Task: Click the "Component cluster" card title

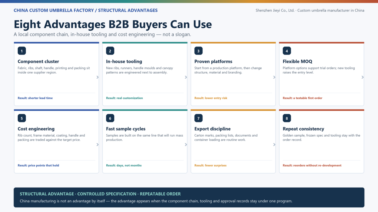Action: click(x=38, y=62)
